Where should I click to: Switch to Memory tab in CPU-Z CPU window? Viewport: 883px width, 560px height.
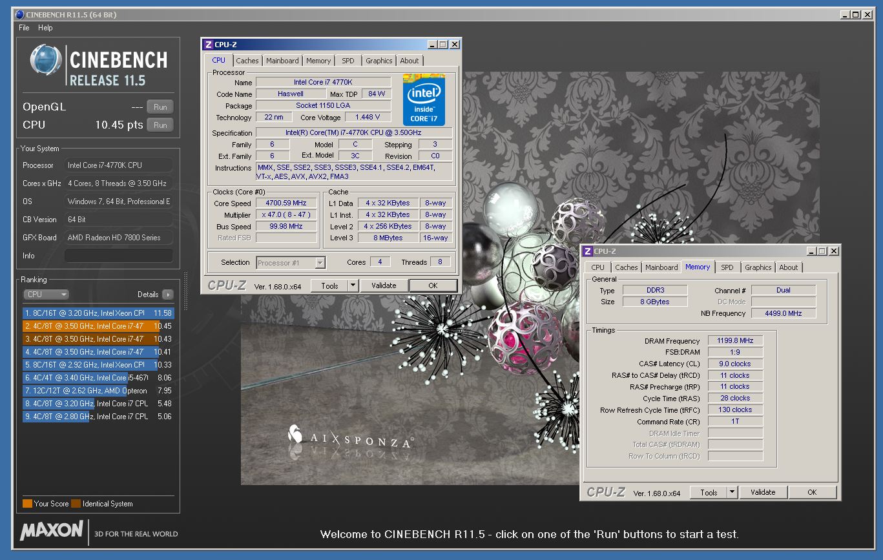(318, 61)
